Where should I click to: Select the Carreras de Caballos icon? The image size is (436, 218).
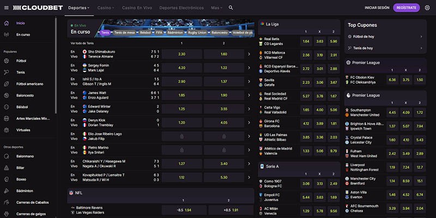(7, 202)
